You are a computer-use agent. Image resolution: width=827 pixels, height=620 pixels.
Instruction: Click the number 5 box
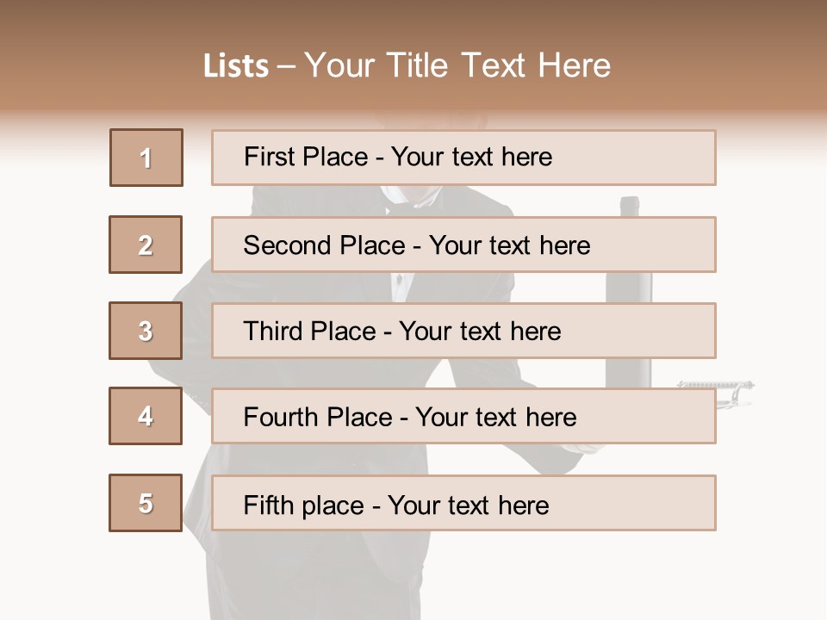pos(146,503)
